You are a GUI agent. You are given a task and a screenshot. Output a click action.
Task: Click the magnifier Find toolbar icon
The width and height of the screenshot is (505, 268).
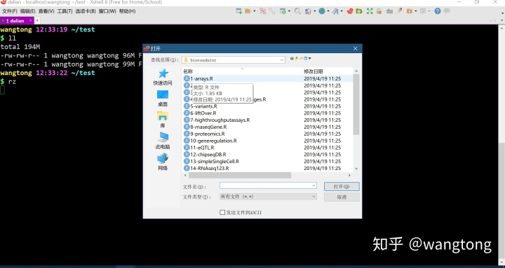click(x=297, y=11)
